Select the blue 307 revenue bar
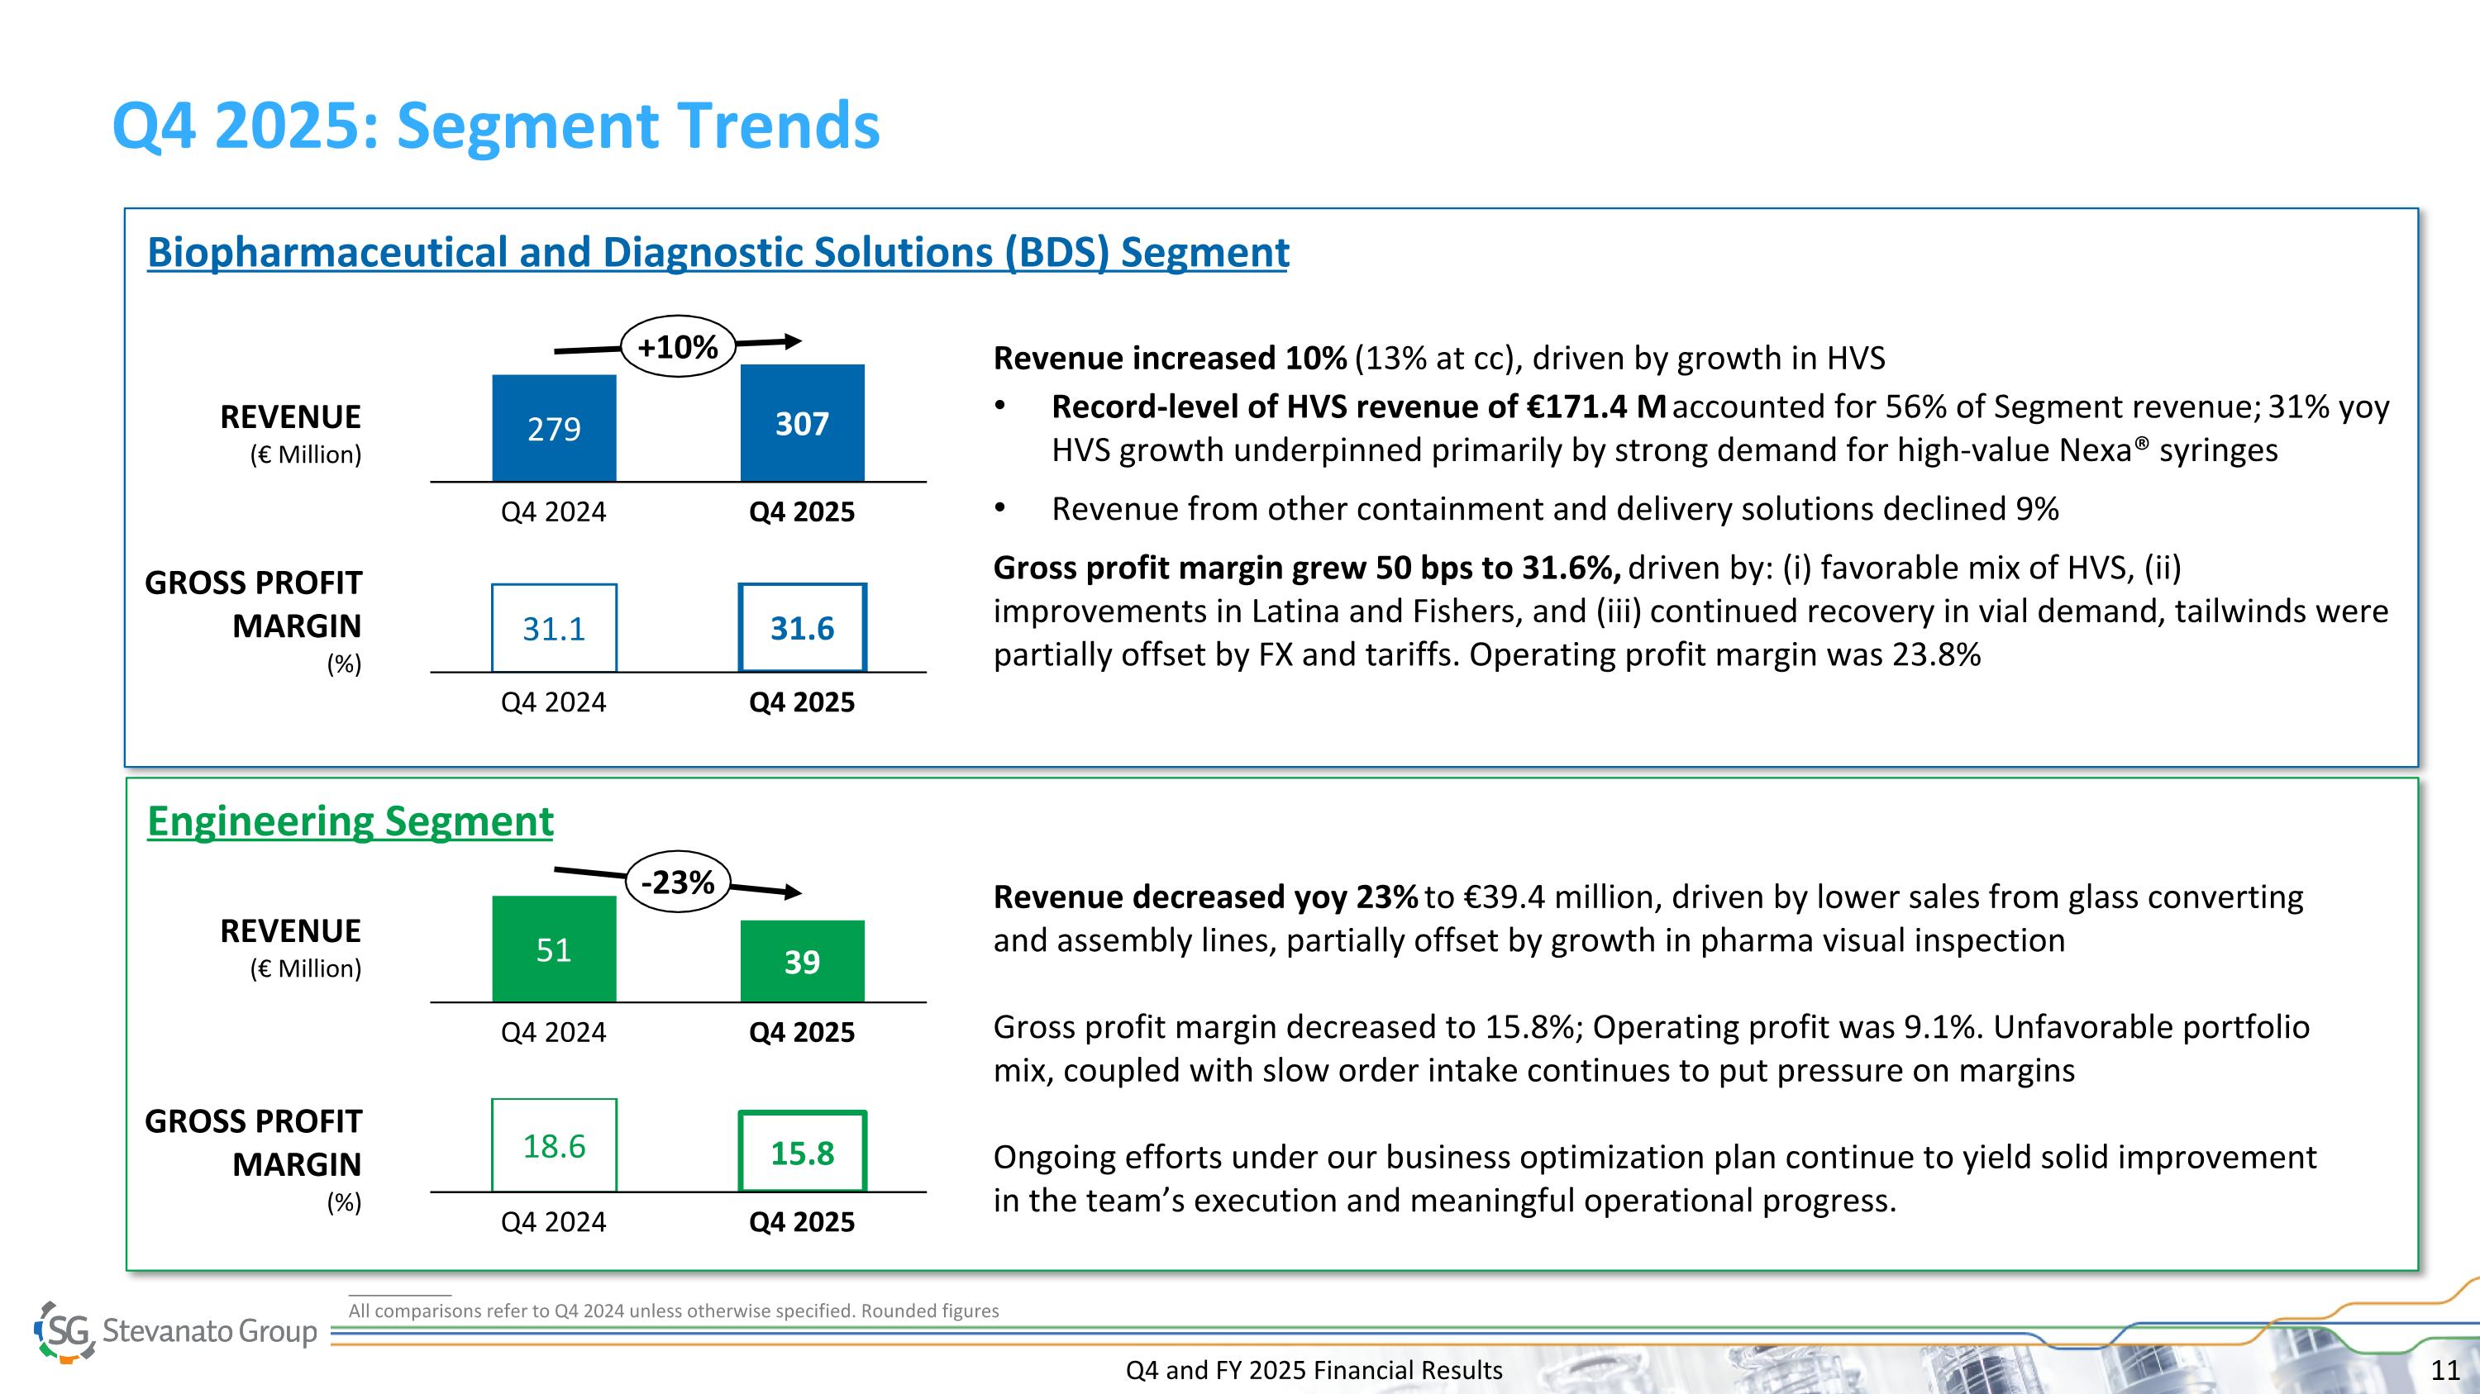Screen dimensions: 2480x1394 [802, 423]
